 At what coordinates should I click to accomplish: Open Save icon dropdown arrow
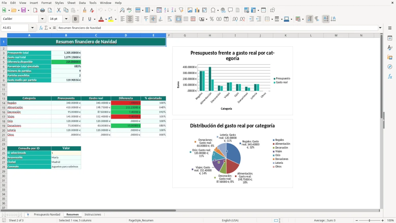28,10
